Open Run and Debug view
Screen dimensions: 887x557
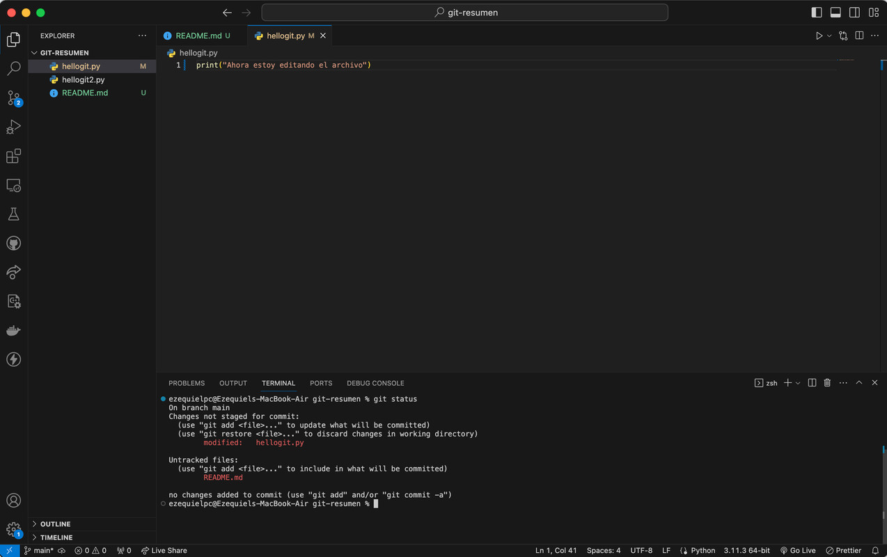[13, 127]
